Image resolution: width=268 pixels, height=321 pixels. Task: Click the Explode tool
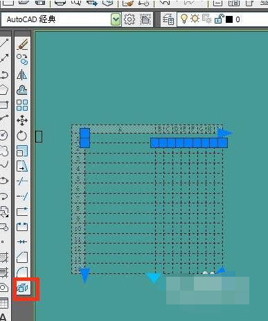click(x=22, y=288)
